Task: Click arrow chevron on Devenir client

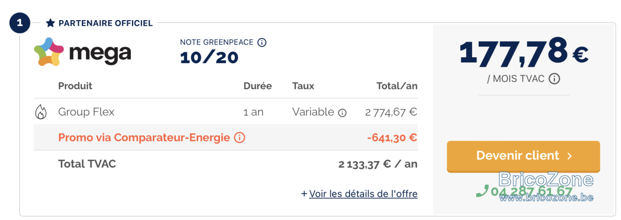Action: click(x=569, y=156)
